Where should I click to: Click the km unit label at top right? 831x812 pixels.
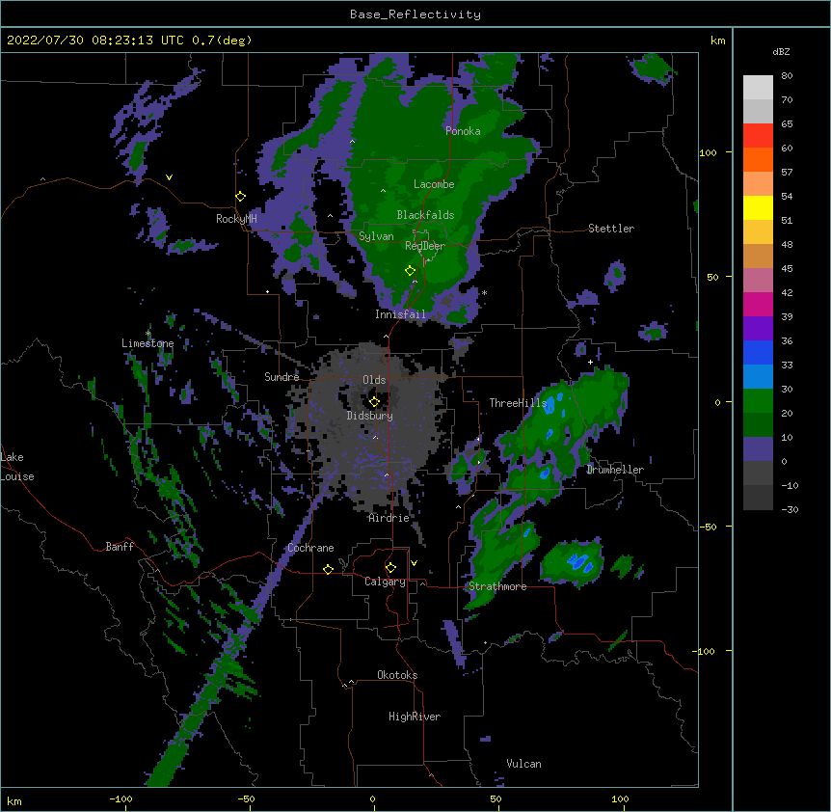(717, 41)
